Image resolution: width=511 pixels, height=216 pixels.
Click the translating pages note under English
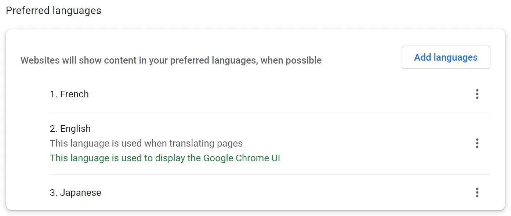(x=146, y=143)
